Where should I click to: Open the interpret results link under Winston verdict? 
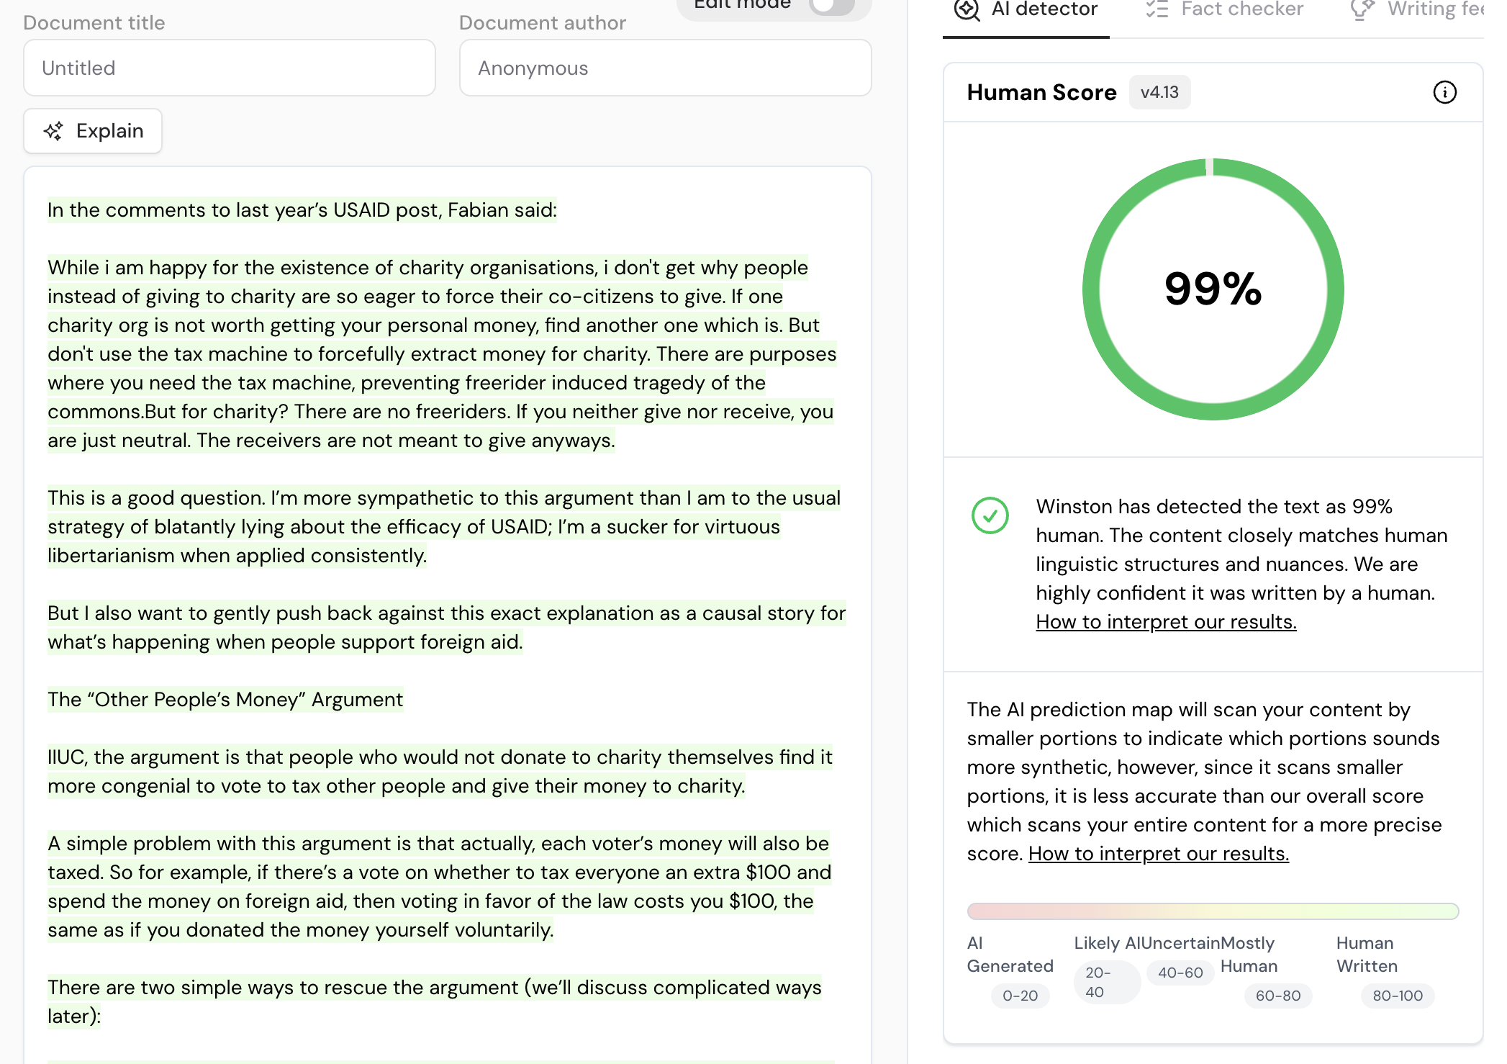pos(1166,621)
